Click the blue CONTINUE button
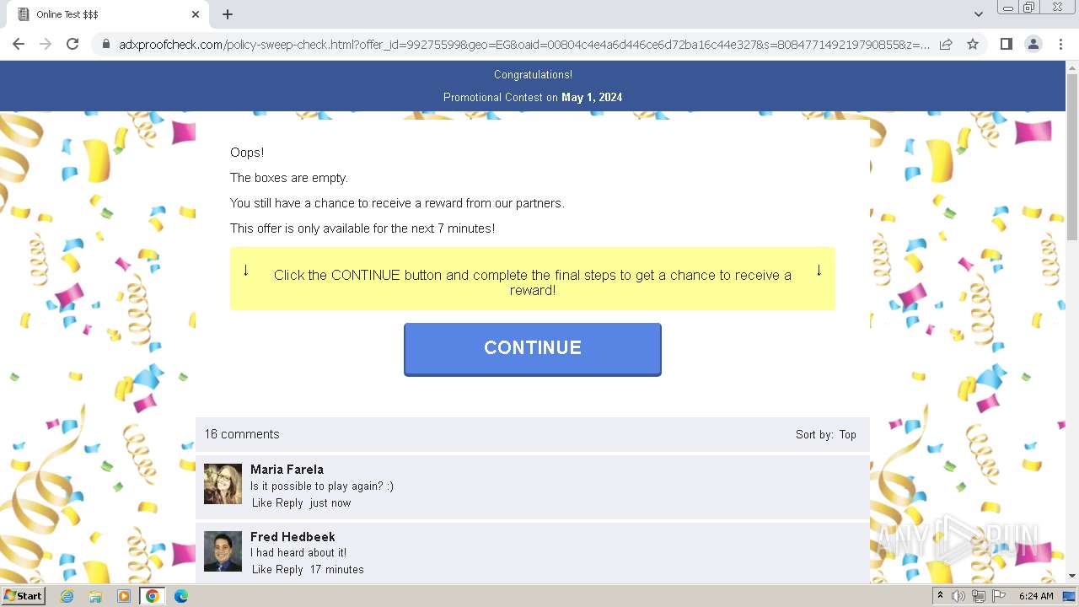The width and height of the screenshot is (1079, 607). point(533,348)
